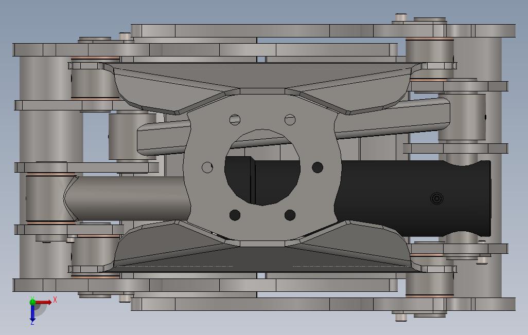
Task: Select the torx screw head on black cylinder
Action: click(437, 198)
